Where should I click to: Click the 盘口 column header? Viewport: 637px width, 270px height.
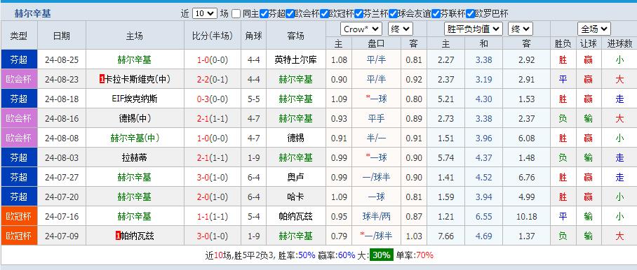376,43
